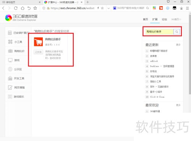The height and width of the screenshot is (141, 191).
Task: Open the orange shopping assistant extension icon
Action: [x=161, y=8]
